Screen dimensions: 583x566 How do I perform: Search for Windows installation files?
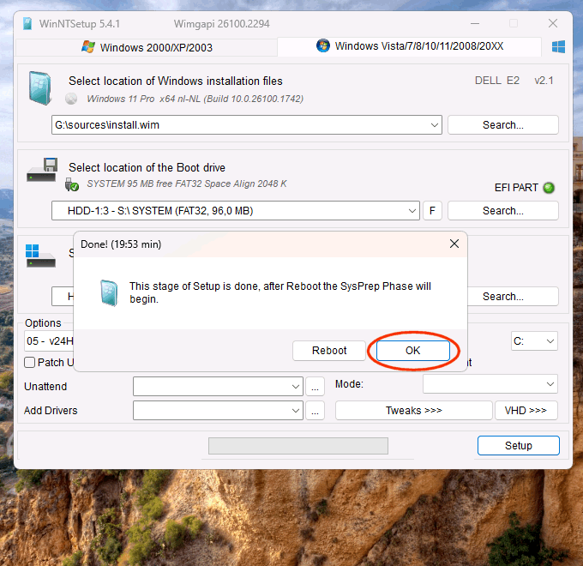[x=502, y=125]
